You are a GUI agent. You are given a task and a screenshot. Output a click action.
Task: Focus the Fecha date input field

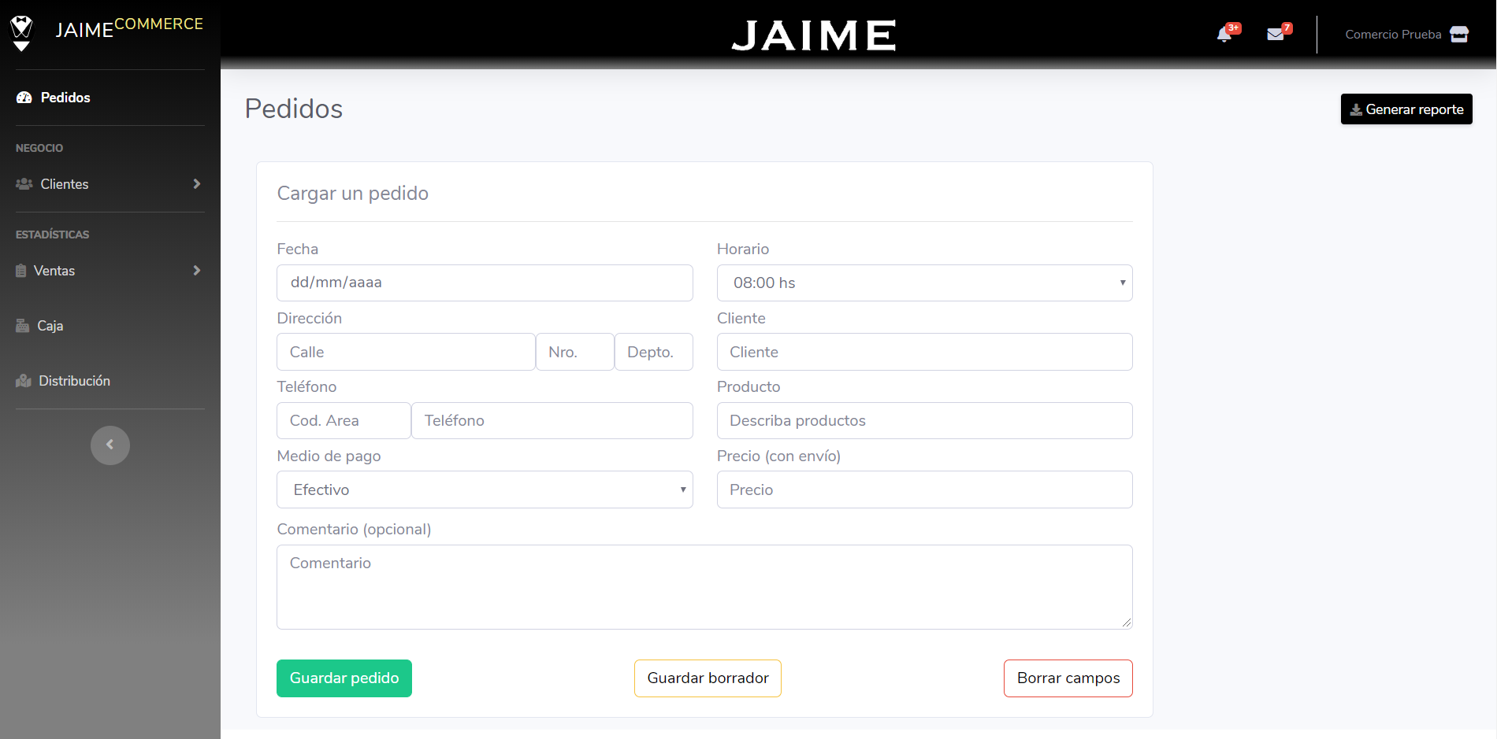click(x=485, y=283)
